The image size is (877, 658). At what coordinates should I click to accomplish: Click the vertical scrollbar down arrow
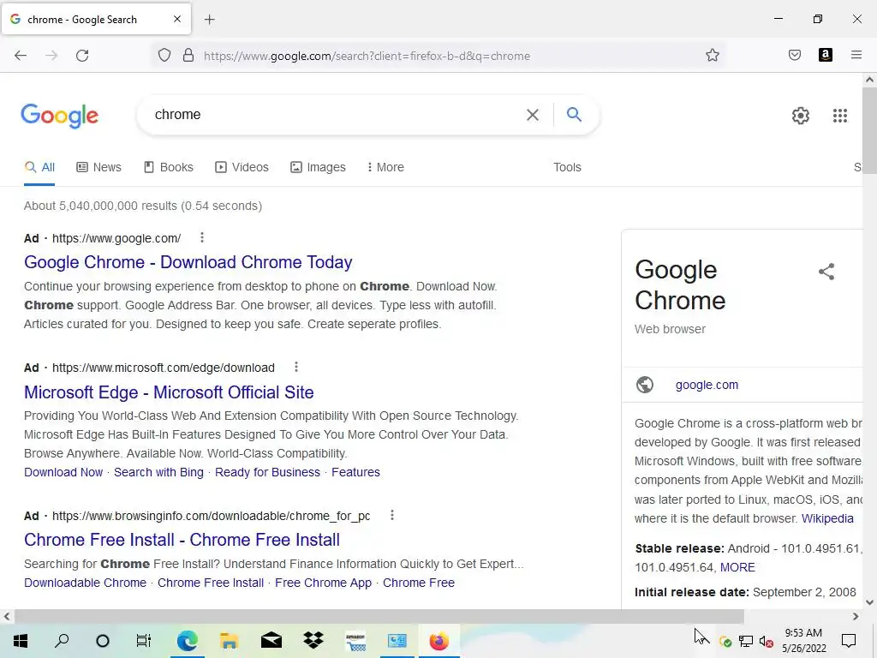[869, 602]
